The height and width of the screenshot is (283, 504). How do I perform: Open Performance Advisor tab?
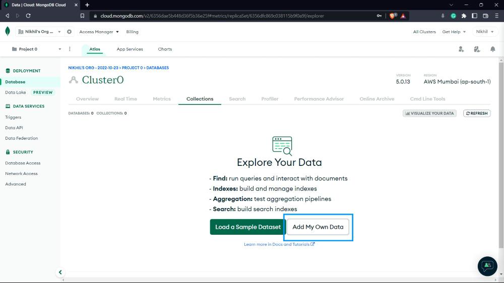pyautogui.click(x=319, y=99)
